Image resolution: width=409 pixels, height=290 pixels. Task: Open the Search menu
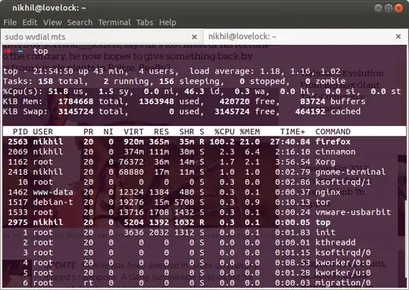pyautogui.click(x=80, y=23)
